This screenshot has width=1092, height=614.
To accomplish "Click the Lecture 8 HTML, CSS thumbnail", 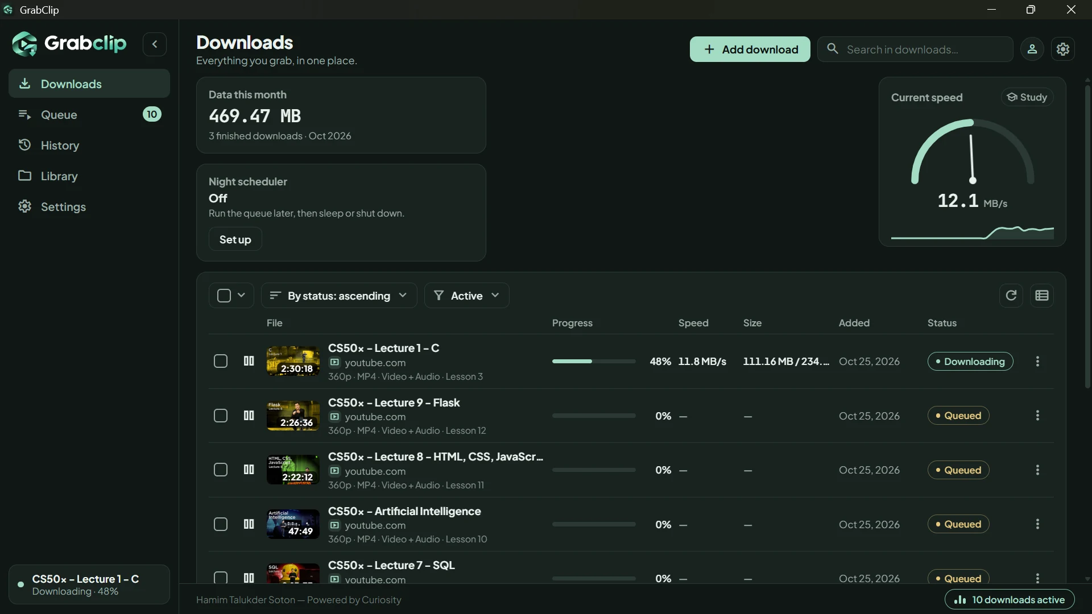I will pos(293,470).
